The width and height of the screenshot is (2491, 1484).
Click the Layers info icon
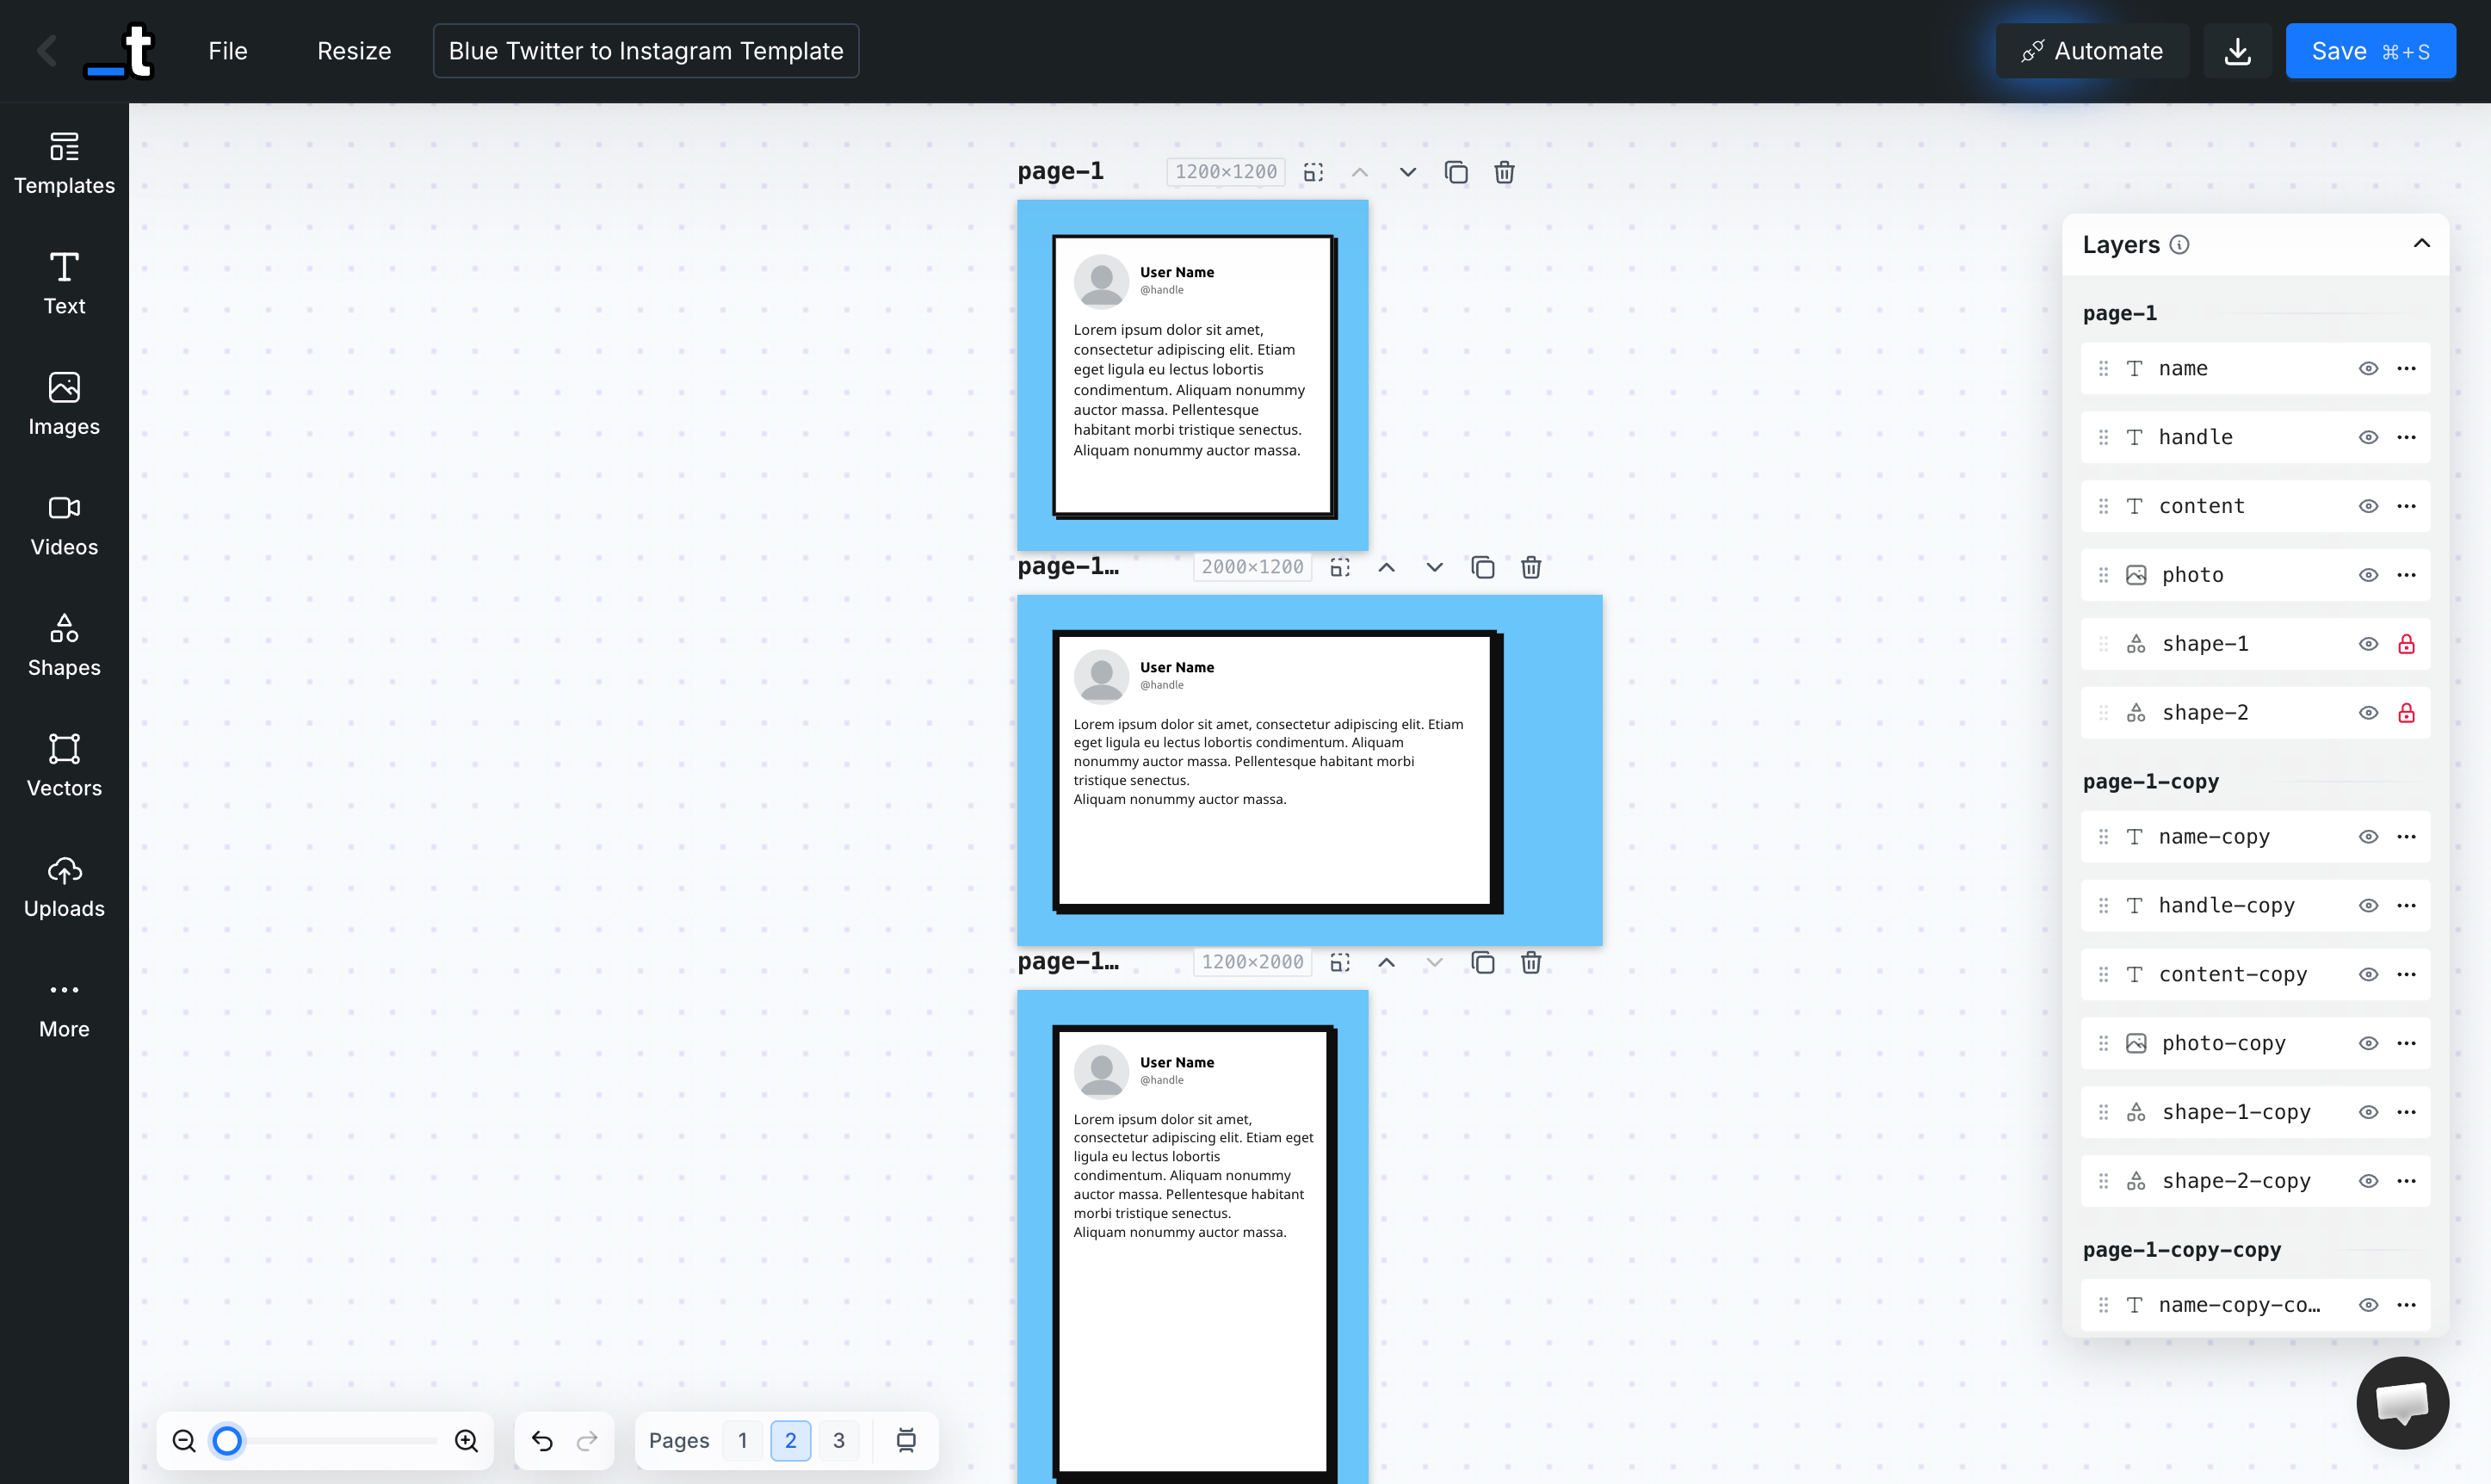2180,244
